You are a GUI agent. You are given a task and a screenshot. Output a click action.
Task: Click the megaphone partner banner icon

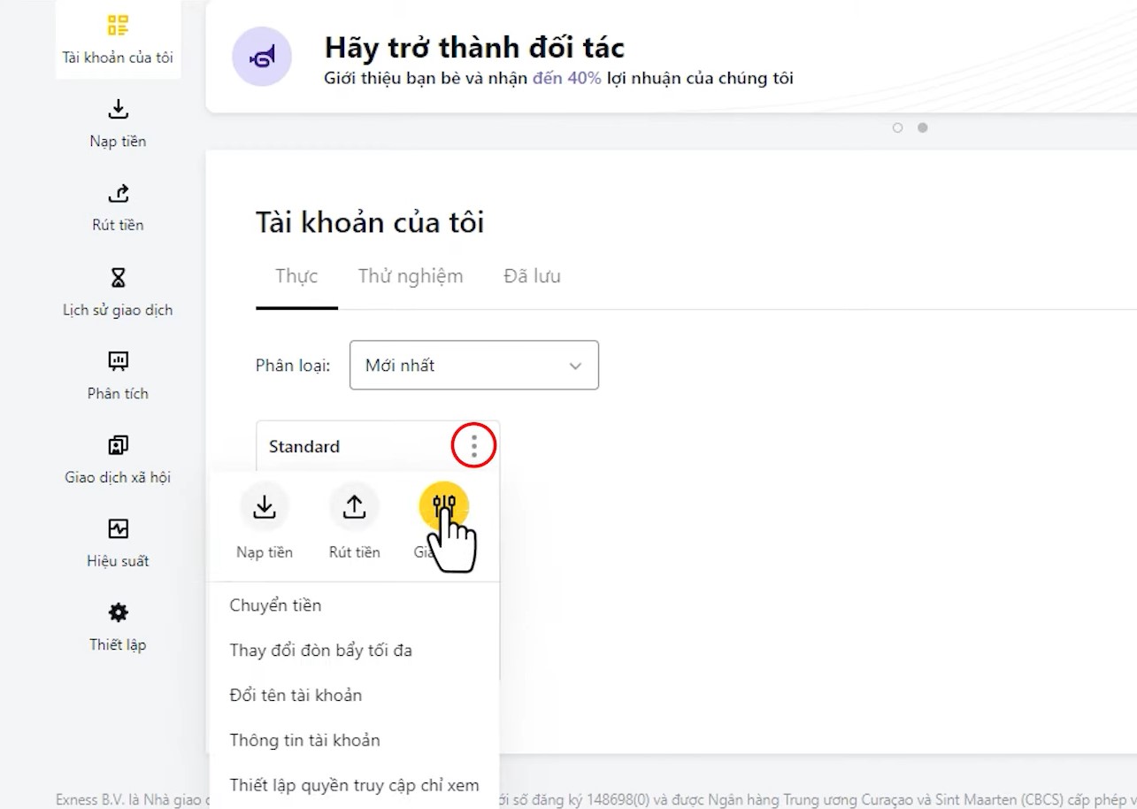pyautogui.click(x=262, y=57)
